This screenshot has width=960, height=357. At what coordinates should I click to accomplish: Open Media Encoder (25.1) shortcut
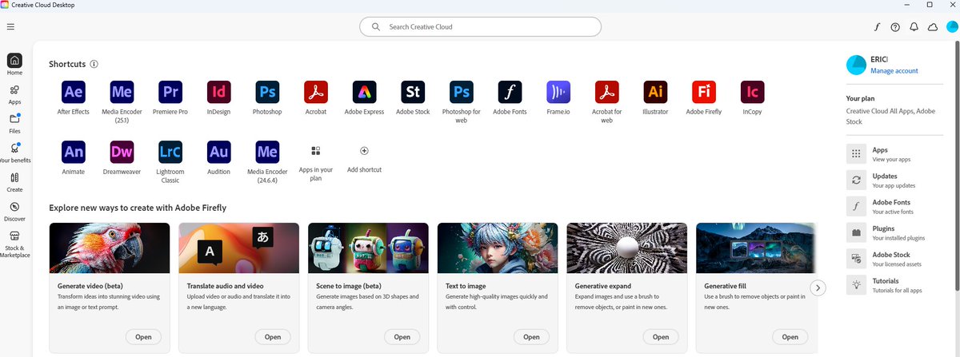(122, 92)
